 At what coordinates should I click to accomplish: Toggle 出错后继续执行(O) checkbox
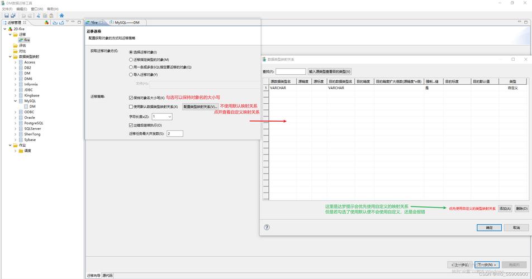pos(131,126)
